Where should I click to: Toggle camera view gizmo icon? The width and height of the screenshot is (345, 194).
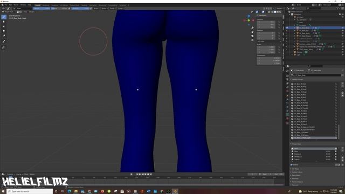click(x=252, y=36)
